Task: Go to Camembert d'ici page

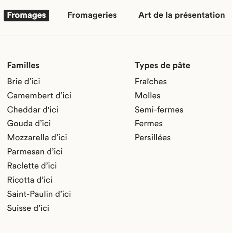Action: point(39,96)
